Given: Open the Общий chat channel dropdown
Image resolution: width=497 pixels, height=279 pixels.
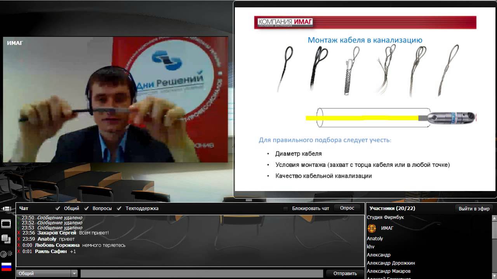Looking at the screenshot, I should tap(47, 274).
